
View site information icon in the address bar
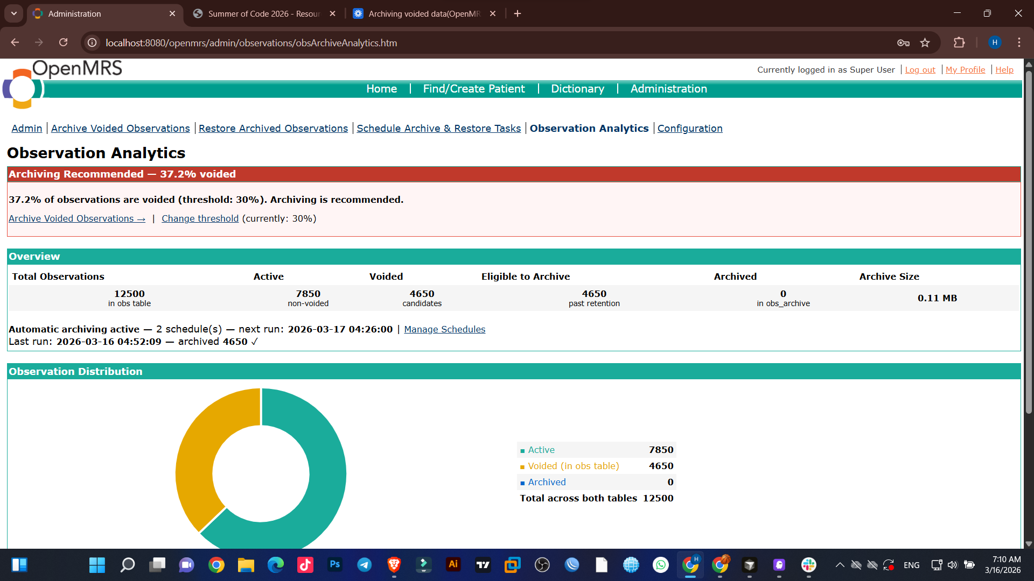92,42
